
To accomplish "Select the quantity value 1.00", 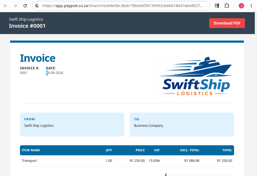I will click(x=109, y=161).
